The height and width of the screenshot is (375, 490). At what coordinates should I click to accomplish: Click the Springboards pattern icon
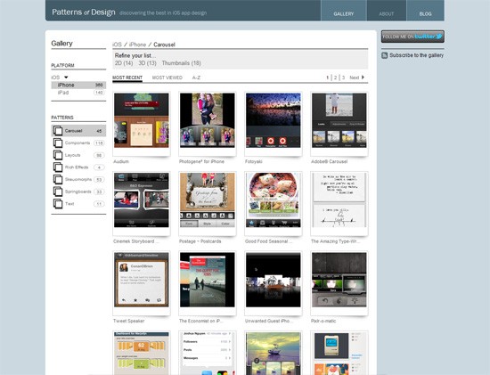pos(58,192)
